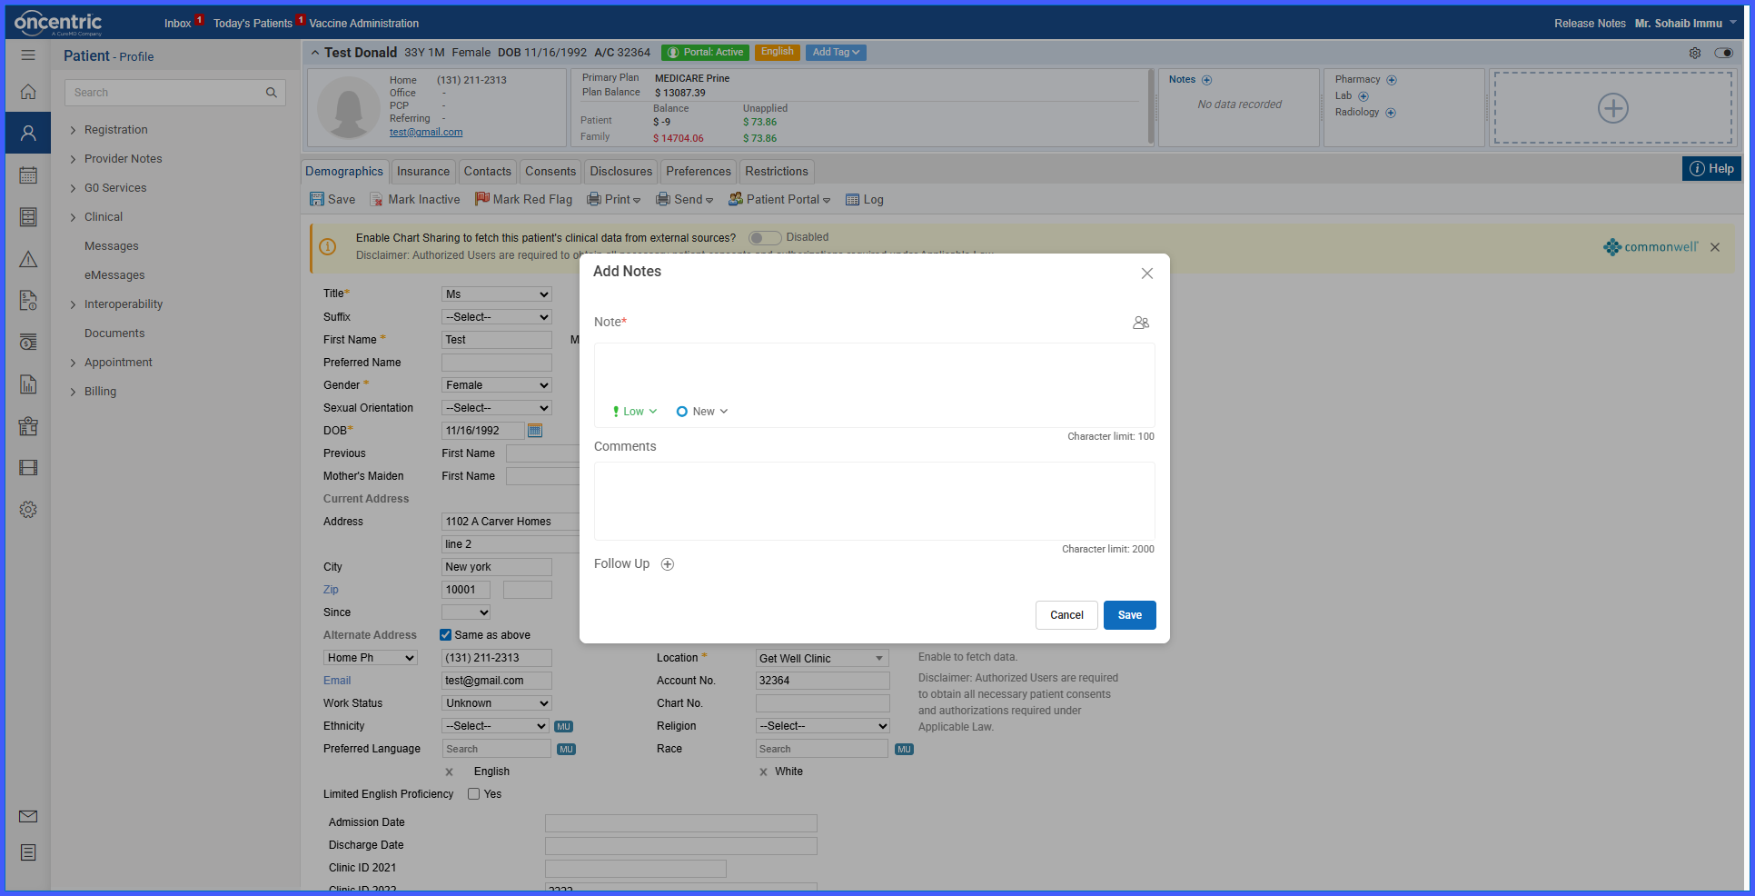This screenshot has height=896, width=1755.
Task: Open the Low priority dropdown
Action: (x=634, y=412)
